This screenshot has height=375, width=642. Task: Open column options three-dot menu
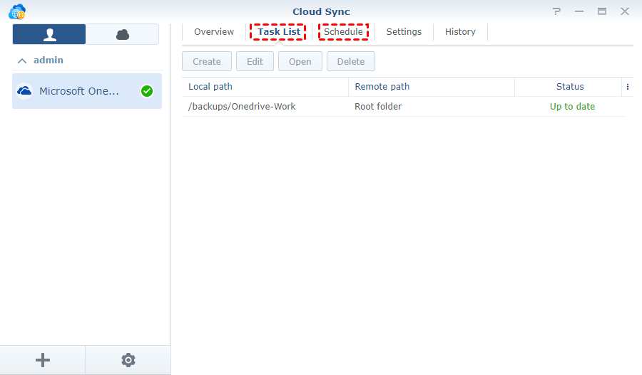coord(627,87)
